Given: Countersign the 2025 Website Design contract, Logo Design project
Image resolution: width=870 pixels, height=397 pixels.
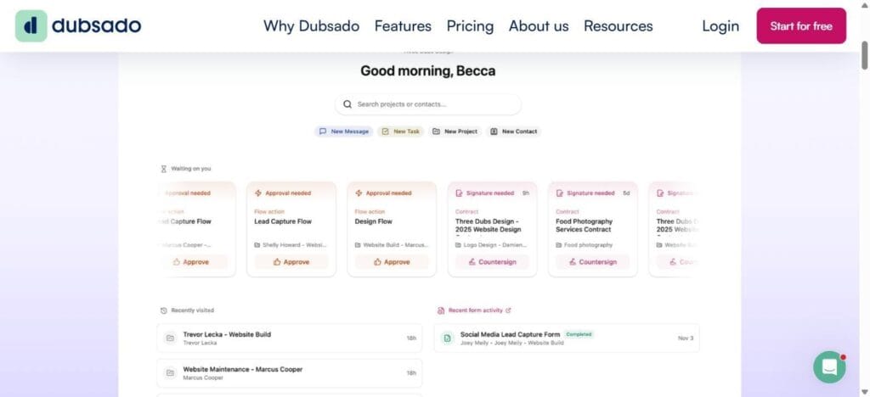Looking at the screenshot, I should (x=492, y=262).
